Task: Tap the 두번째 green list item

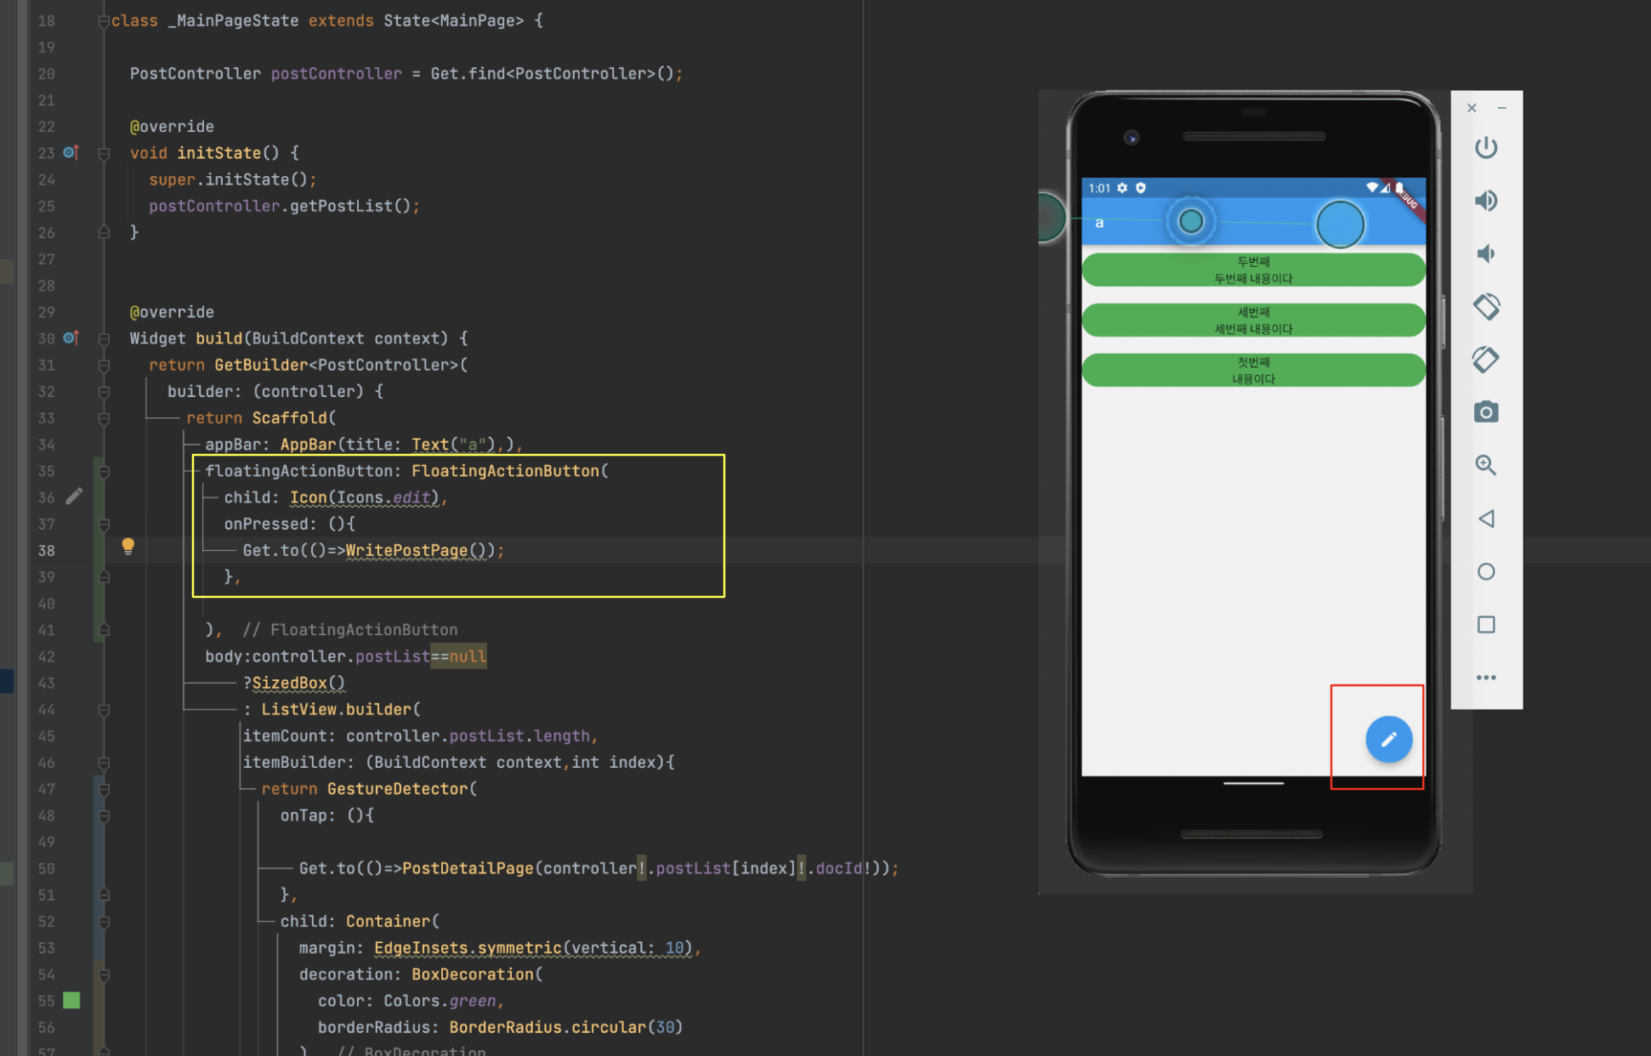Action: 1252,270
